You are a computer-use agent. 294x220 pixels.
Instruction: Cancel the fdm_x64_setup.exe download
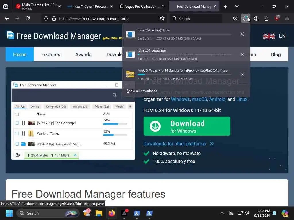click(x=242, y=54)
